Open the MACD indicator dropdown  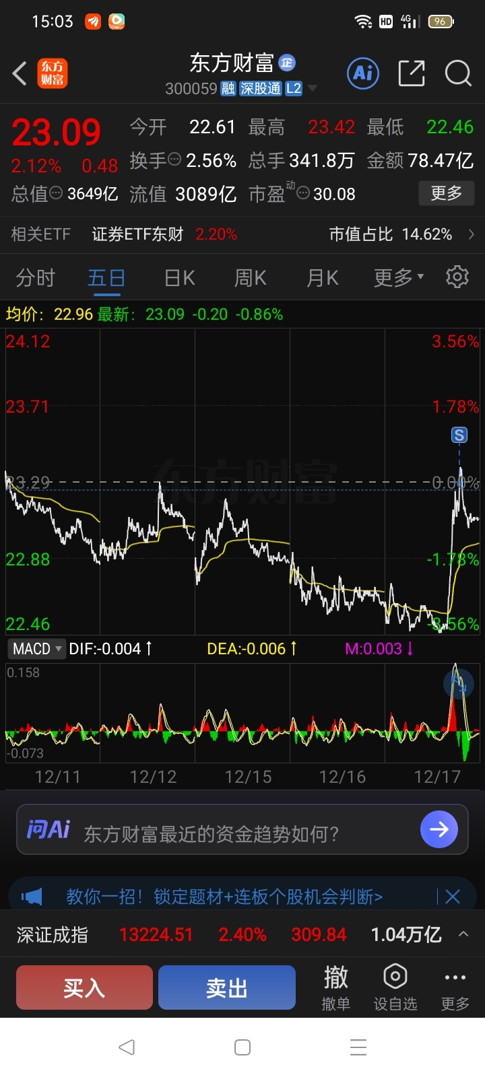37,649
